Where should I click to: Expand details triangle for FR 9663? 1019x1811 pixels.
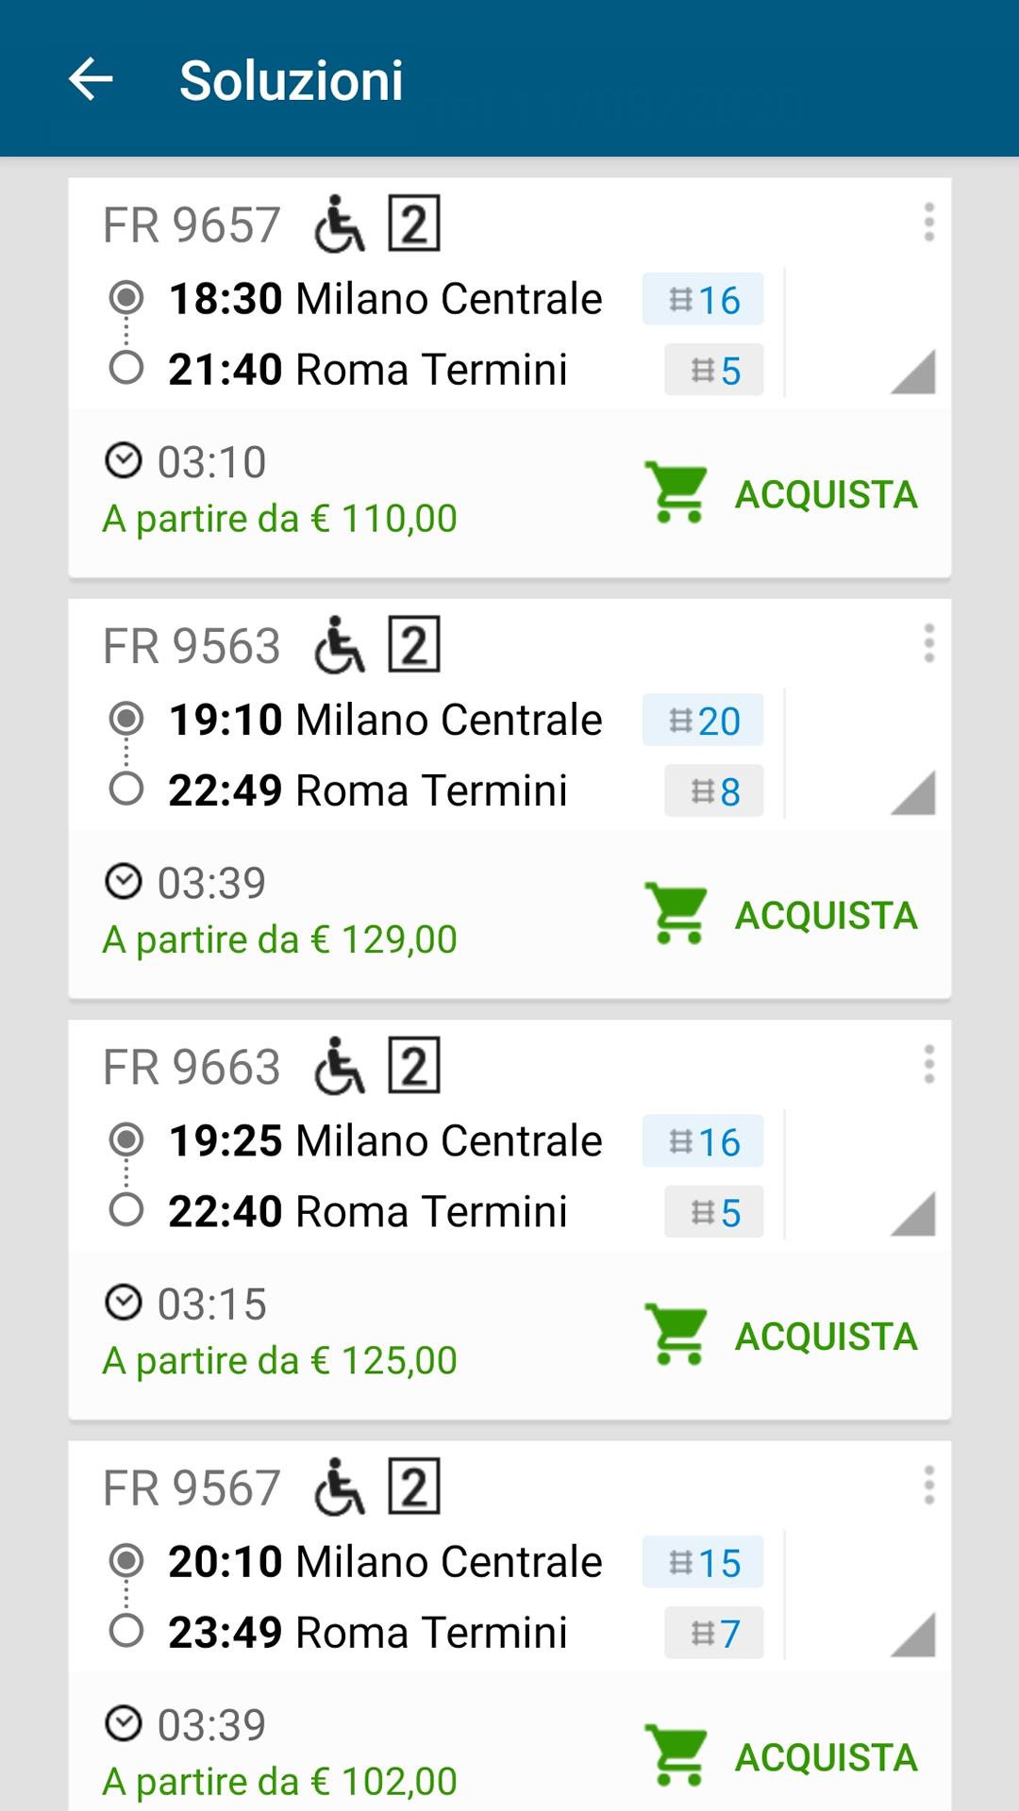click(x=912, y=1213)
